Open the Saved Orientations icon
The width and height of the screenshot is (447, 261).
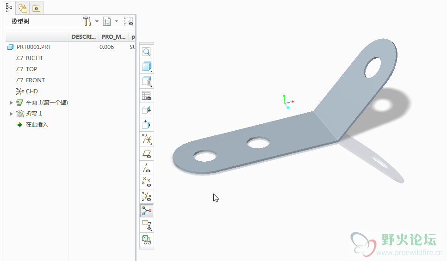click(x=147, y=81)
